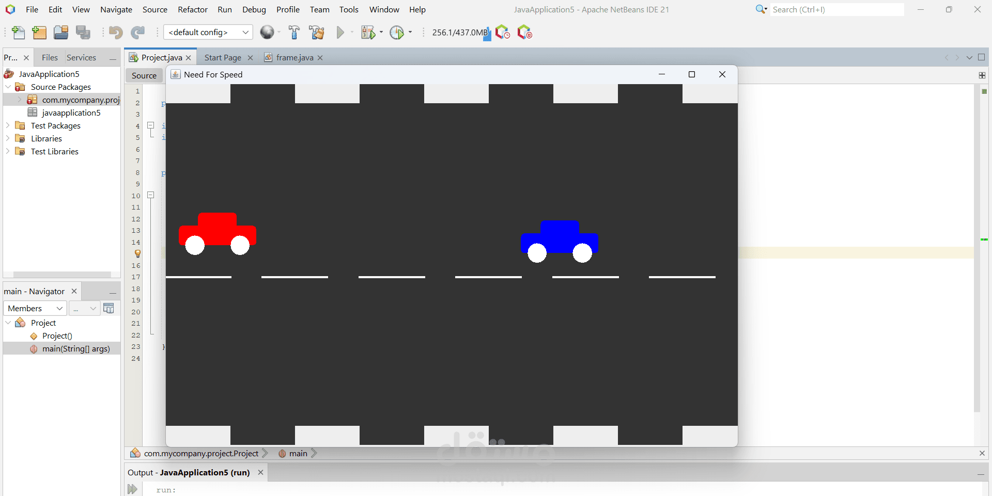Click the first profiler shield icon after memory indicator
Viewport: 992px width, 496px height.
click(503, 33)
